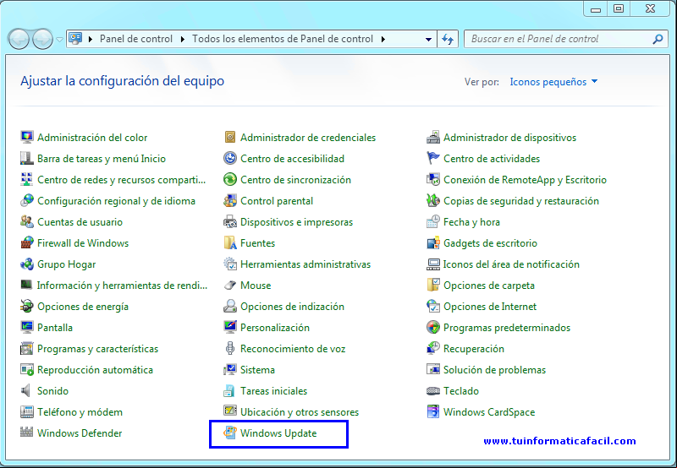Click the Mouse icon

tap(230, 285)
